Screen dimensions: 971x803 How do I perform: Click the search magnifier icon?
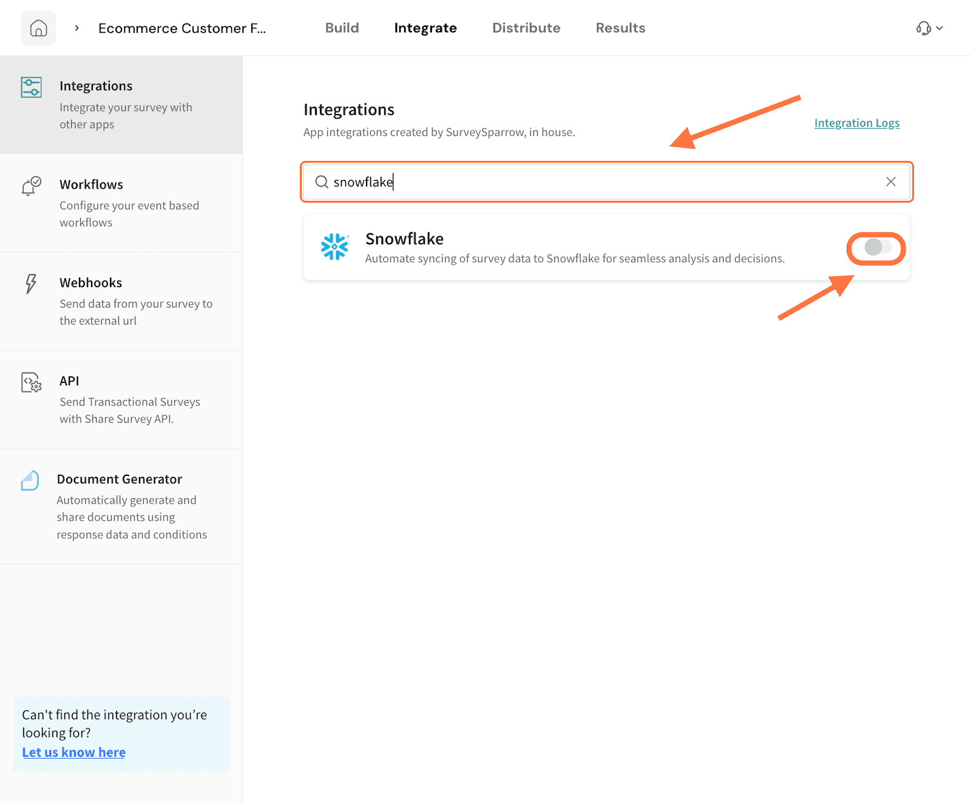tap(322, 182)
